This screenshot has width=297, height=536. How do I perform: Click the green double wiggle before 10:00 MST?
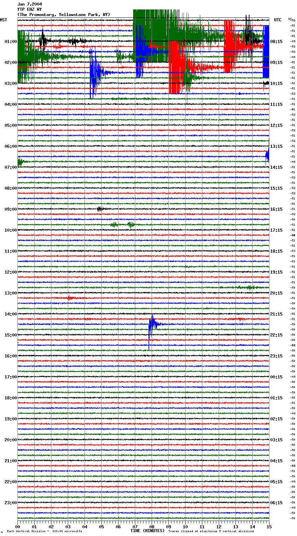tap(123, 225)
